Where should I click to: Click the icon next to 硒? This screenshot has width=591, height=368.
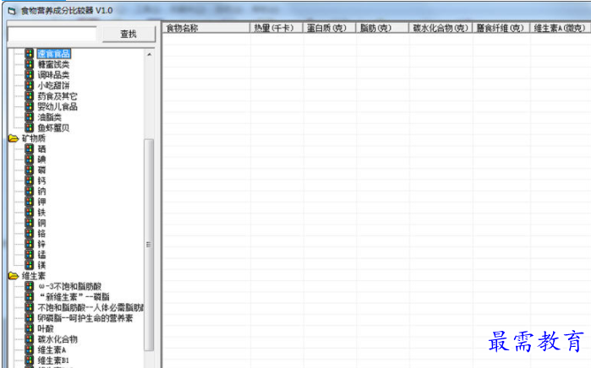click(x=30, y=149)
